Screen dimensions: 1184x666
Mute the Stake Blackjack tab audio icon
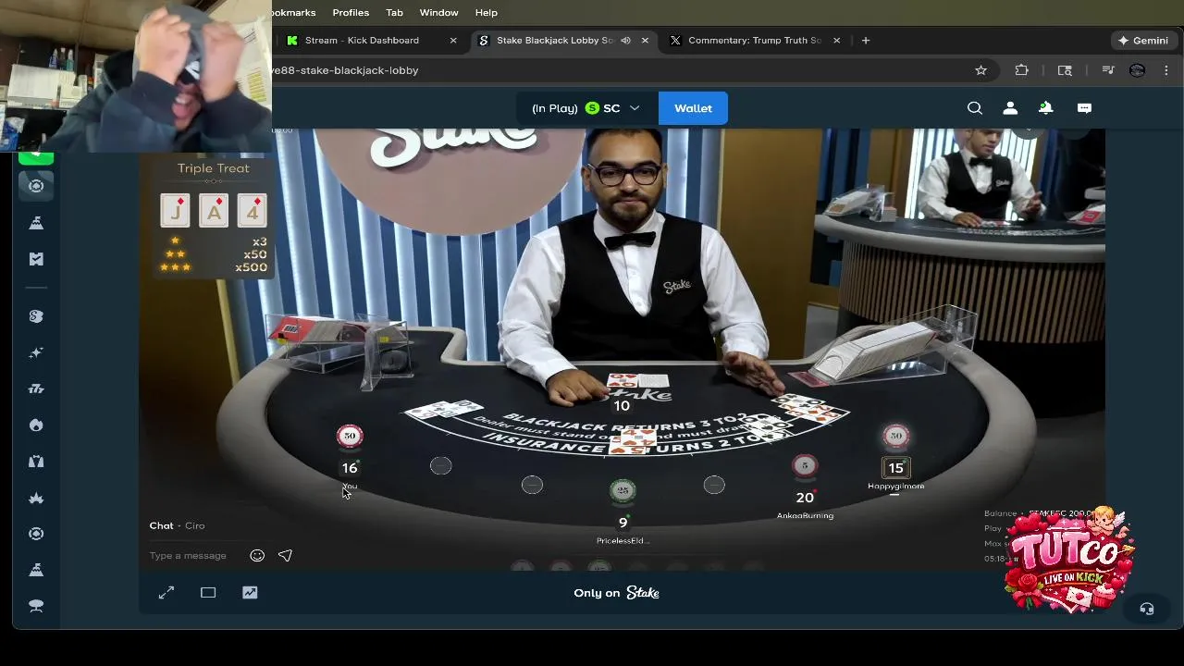coord(625,41)
